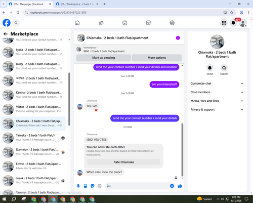Open Jusak conversation in the list

pos(34,180)
